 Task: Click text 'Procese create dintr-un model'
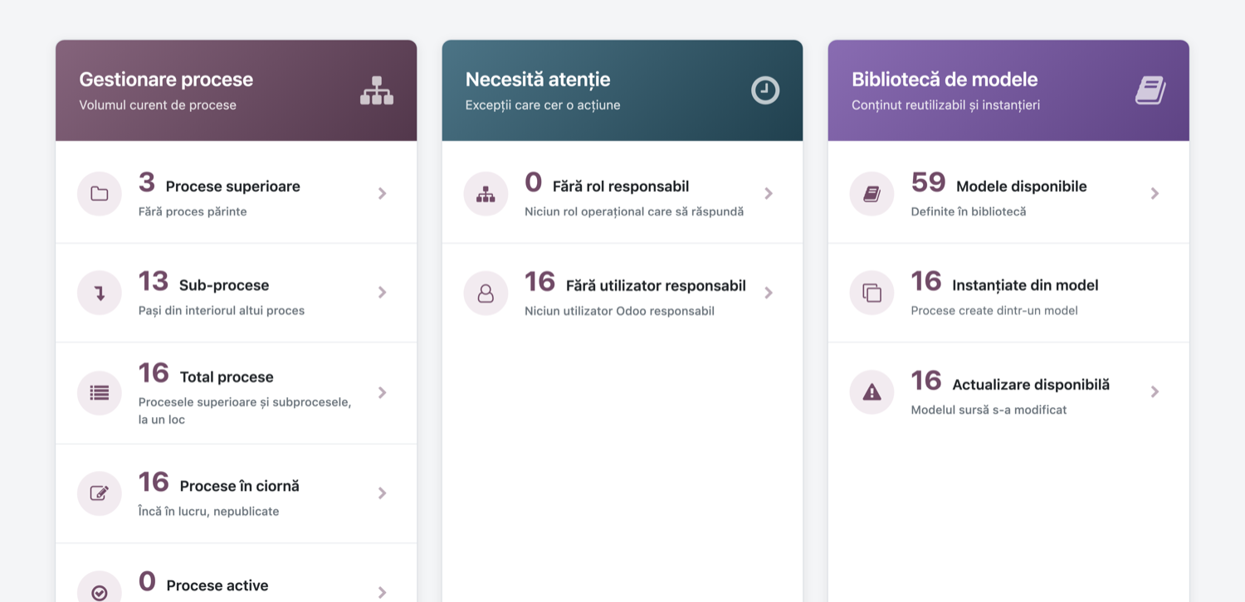[x=994, y=311]
